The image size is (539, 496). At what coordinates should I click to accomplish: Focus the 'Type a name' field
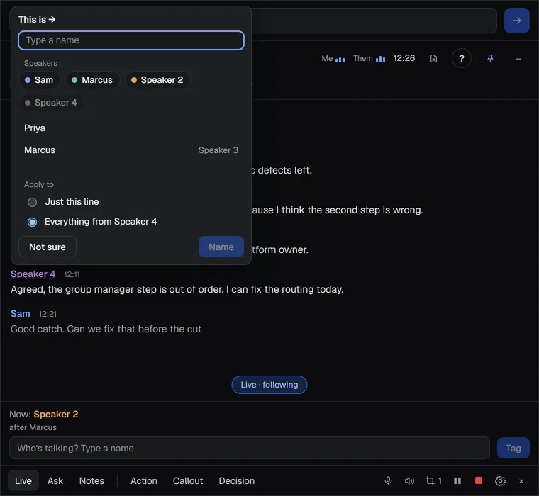coord(131,40)
